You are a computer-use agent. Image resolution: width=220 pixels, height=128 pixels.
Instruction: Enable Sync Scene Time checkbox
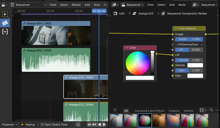(x=42, y=125)
